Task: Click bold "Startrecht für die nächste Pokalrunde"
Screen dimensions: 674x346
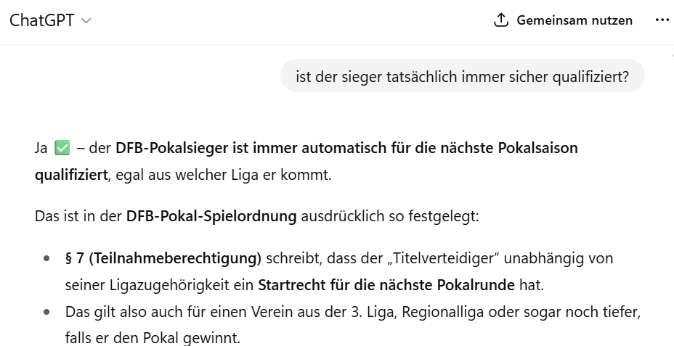Action: click(386, 285)
